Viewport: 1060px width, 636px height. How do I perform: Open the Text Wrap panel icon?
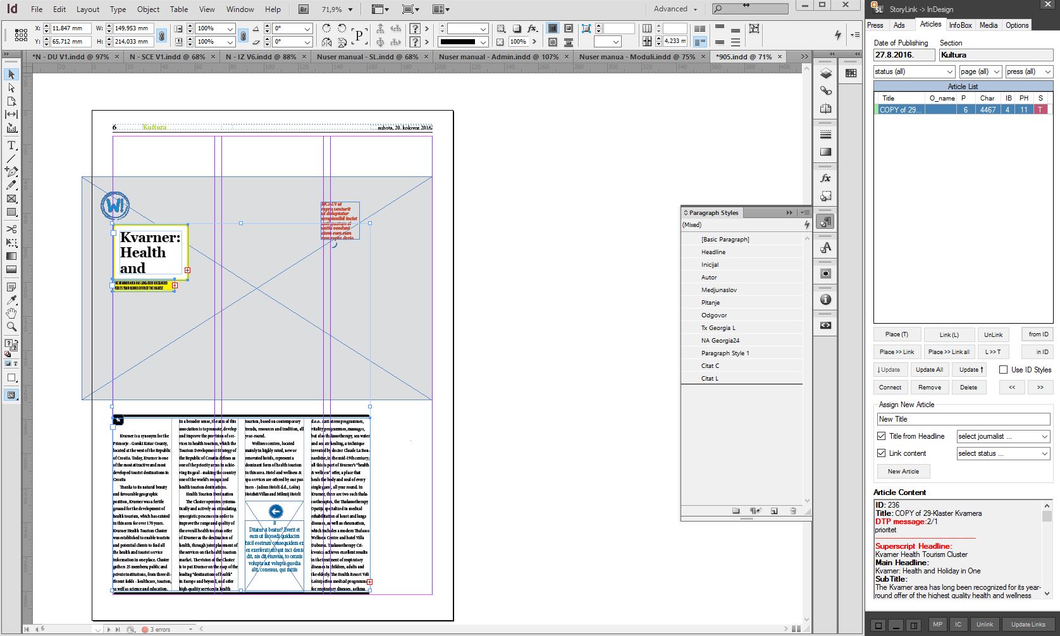tap(825, 274)
